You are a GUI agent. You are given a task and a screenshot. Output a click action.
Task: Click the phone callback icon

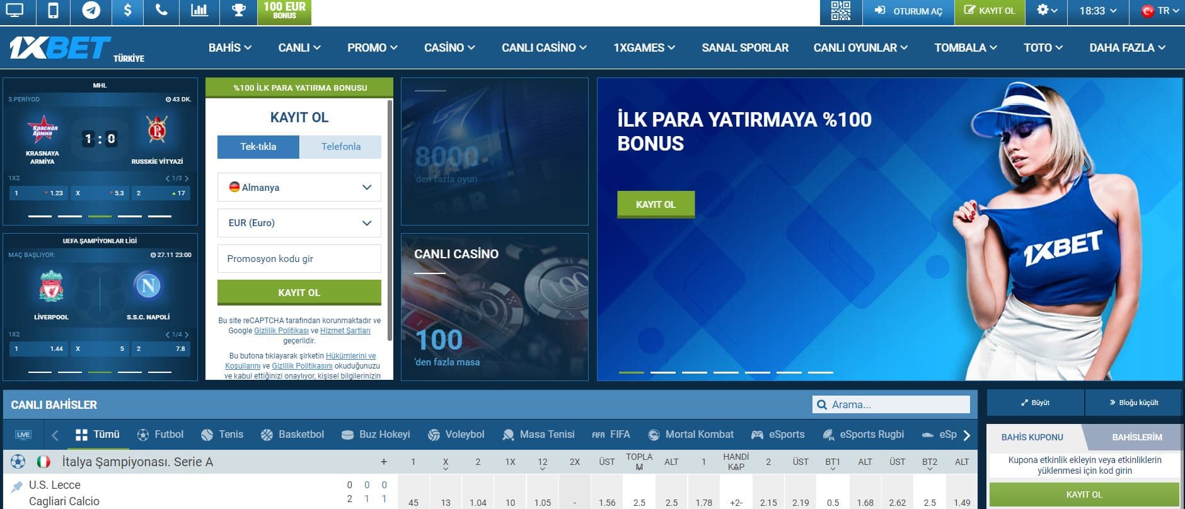[x=161, y=11]
